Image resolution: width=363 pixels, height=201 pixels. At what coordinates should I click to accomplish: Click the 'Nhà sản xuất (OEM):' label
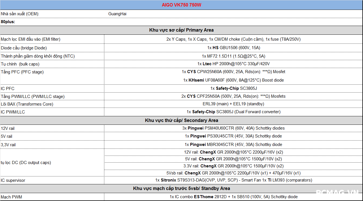[20, 14]
